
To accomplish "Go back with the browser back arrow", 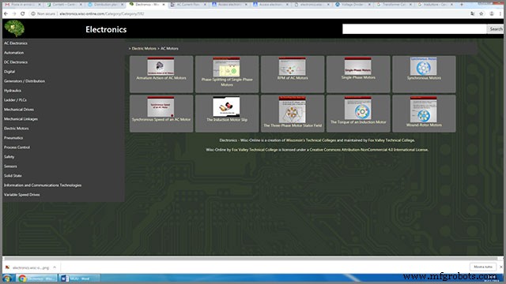I will 6,14.
